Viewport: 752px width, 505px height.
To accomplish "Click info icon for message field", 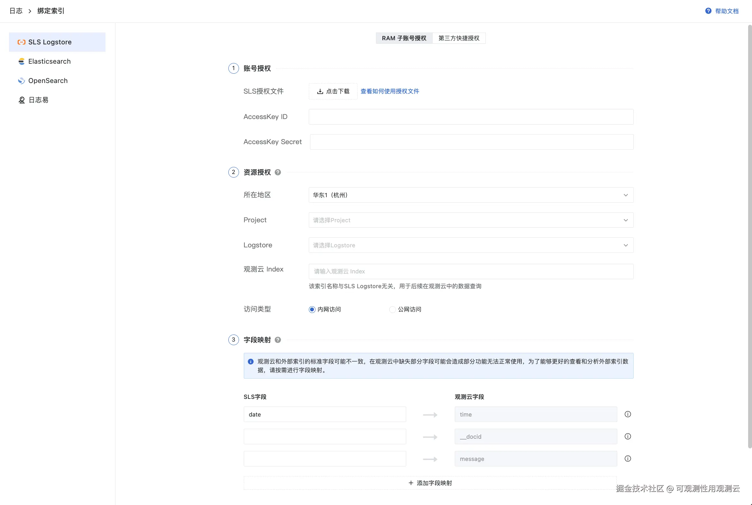I will click(x=628, y=459).
